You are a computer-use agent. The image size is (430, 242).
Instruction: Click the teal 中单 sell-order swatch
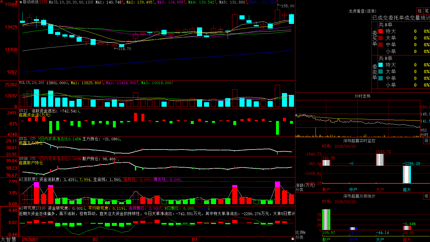click(381, 78)
